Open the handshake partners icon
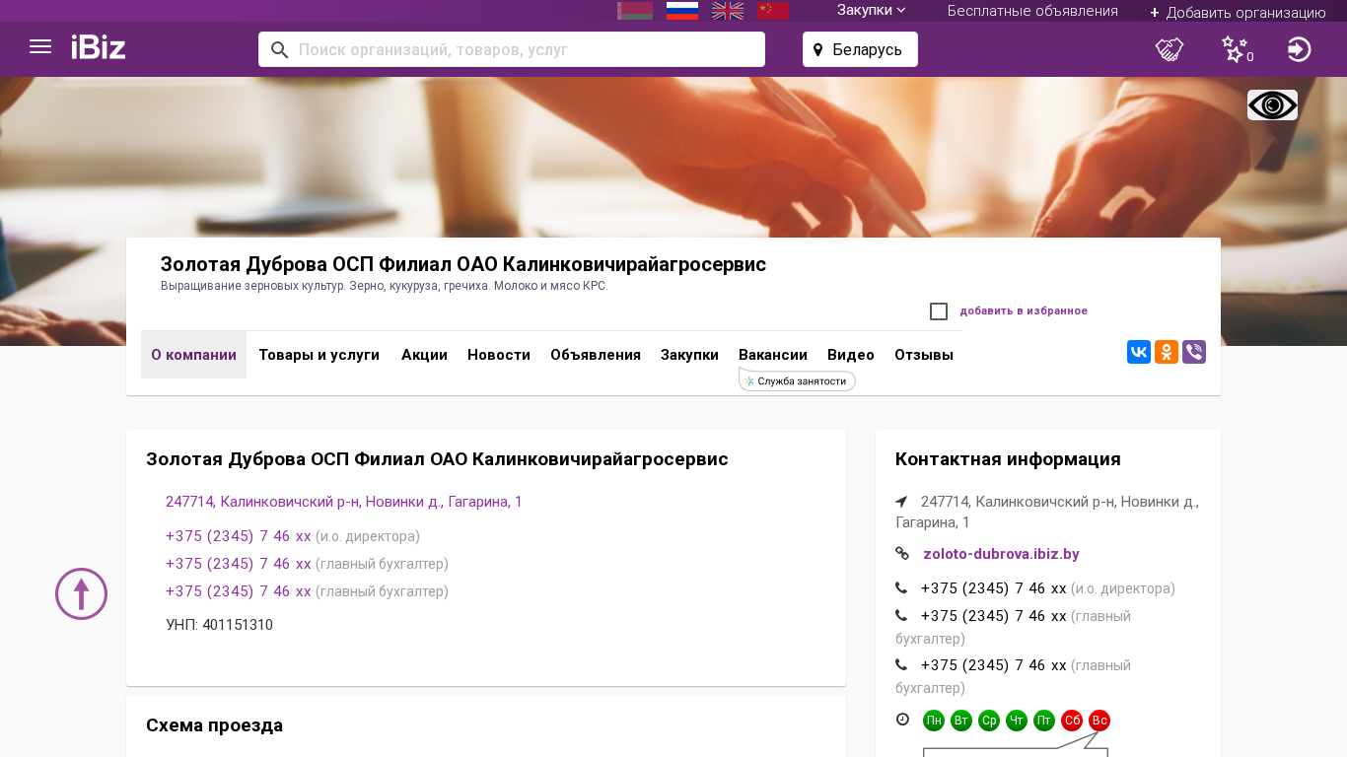This screenshot has width=1347, height=757. coord(1170,49)
